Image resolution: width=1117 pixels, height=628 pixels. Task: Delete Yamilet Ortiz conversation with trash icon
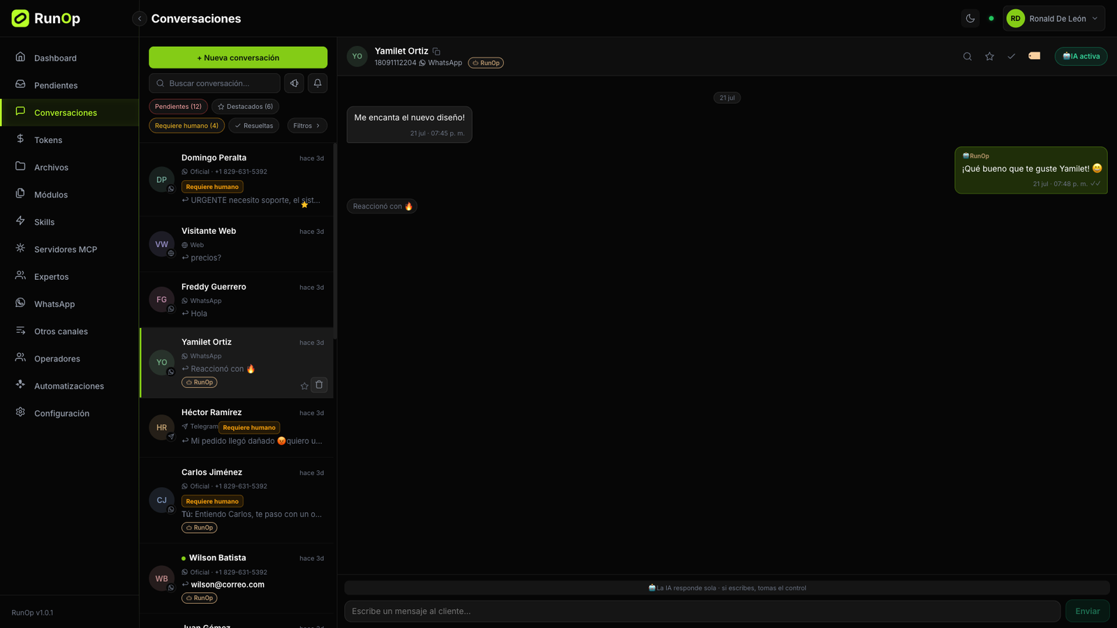(319, 384)
